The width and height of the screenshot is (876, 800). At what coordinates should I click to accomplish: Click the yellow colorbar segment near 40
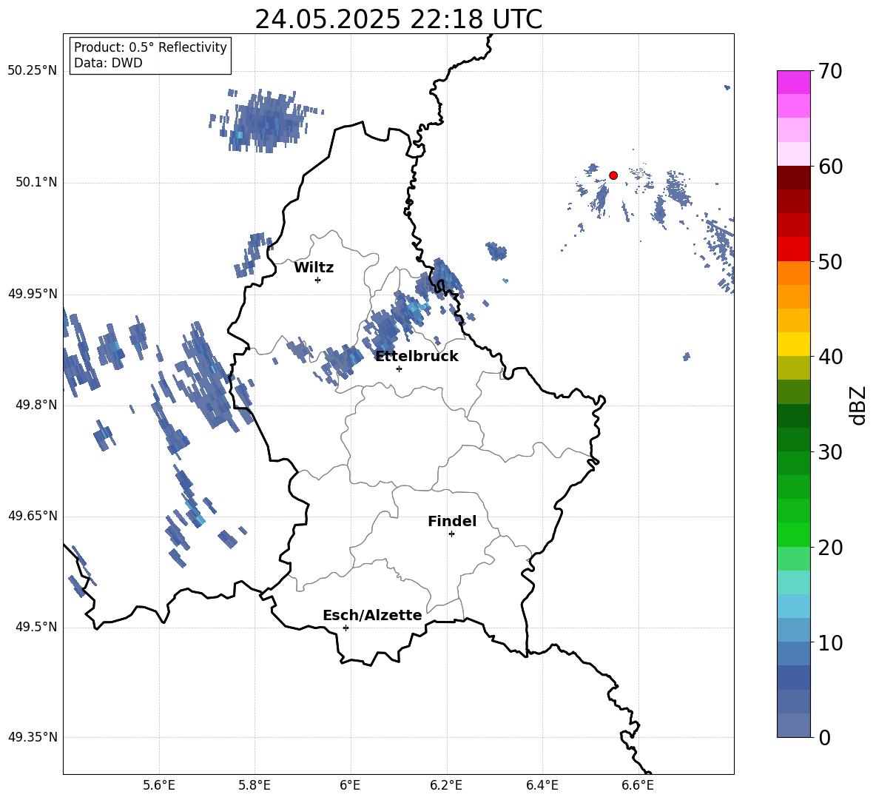pyautogui.click(x=793, y=344)
